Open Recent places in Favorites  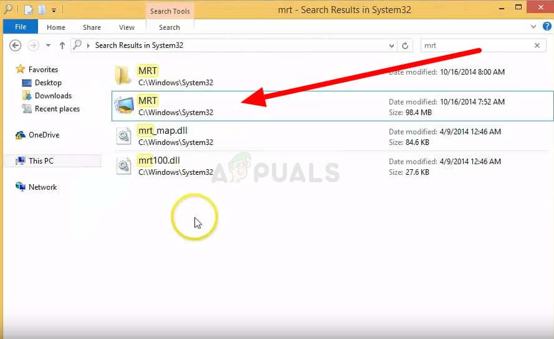coord(57,109)
